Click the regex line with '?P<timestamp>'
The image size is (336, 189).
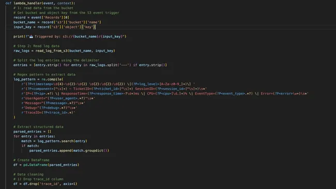pos(108,84)
